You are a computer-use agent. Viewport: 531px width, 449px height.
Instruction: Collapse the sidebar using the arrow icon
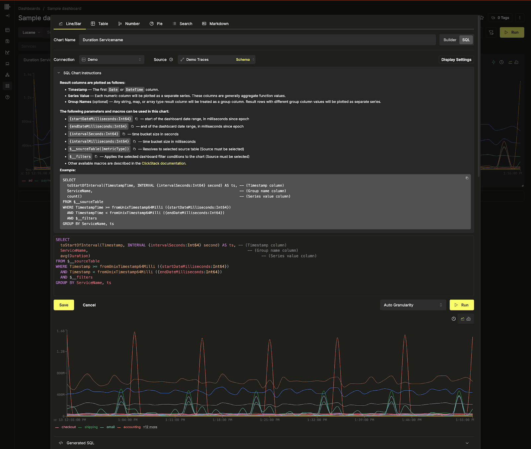click(7, 16)
